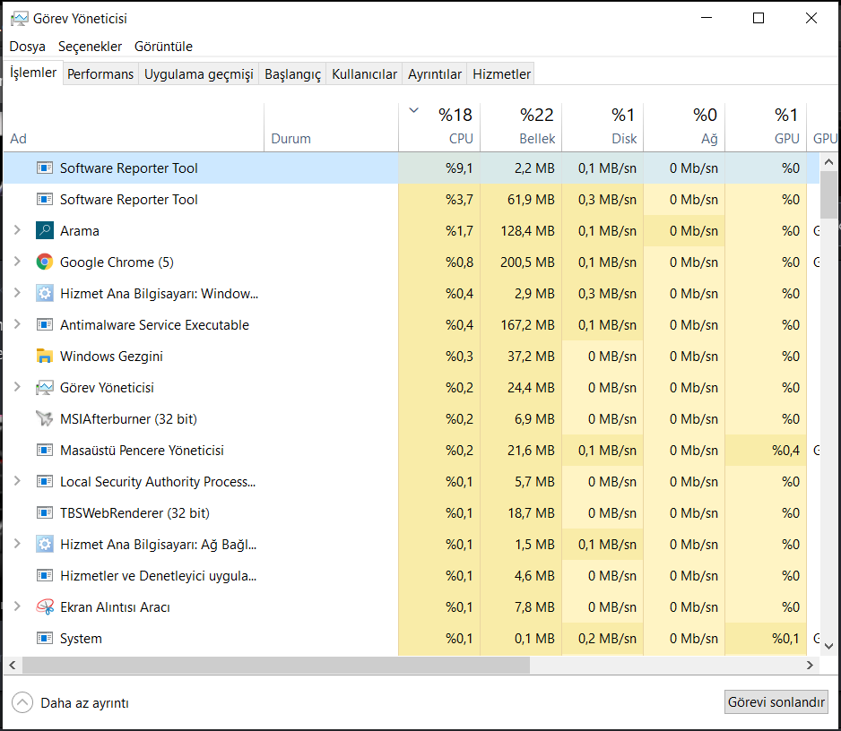Viewport: 841px width, 731px height.
Task: Click the Antimalware Service Executable icon
Action: [x=45, y=325]
